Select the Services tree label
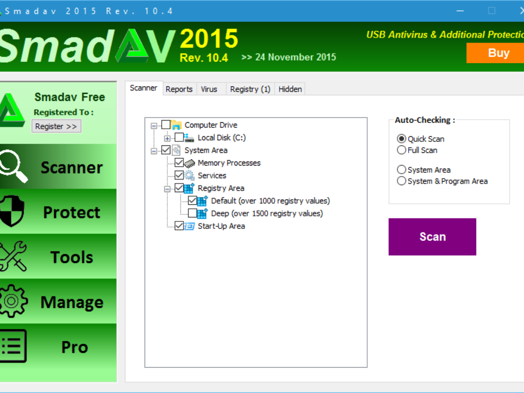This screenshot has width=524, height=393. point(212,176)
